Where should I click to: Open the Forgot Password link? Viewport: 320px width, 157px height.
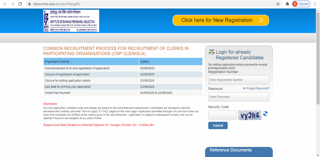[258, 88]
